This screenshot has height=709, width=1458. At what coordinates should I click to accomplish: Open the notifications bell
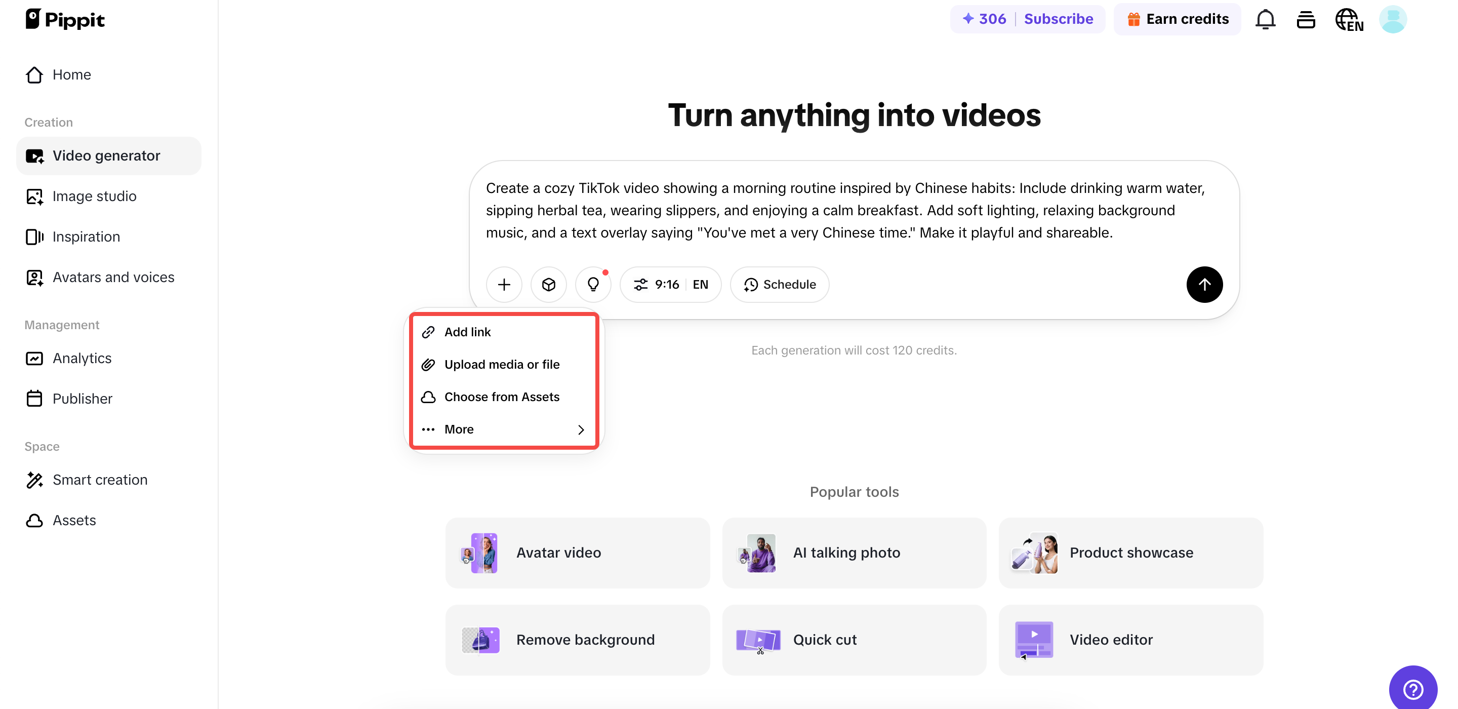tap(1265, 19)
